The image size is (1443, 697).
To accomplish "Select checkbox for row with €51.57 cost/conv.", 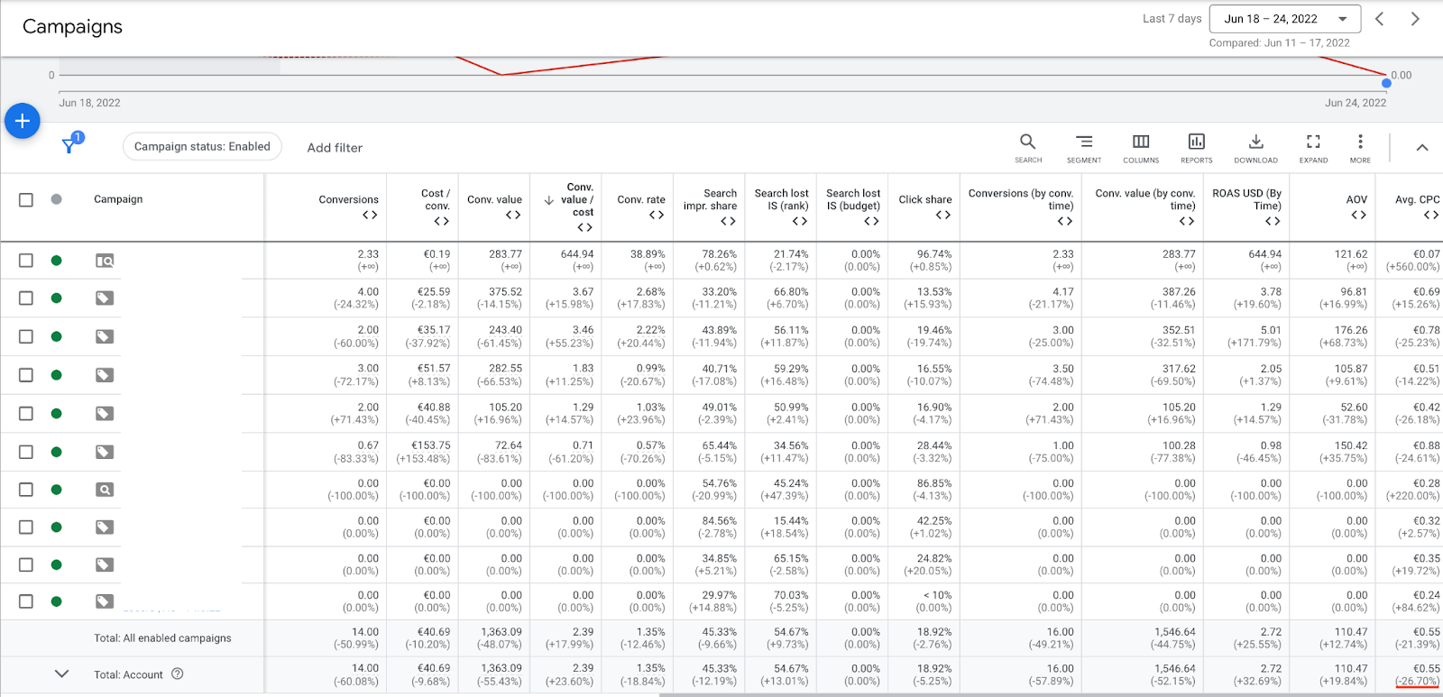I will 26,375.
